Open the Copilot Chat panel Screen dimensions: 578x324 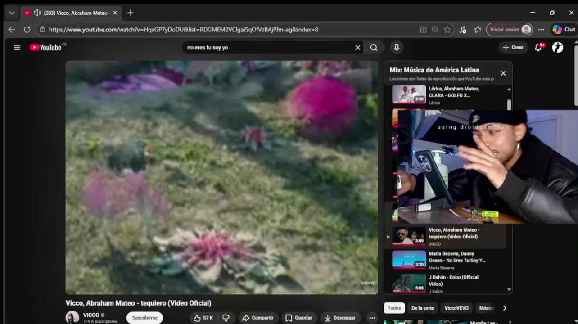click(x=564, y=30)
